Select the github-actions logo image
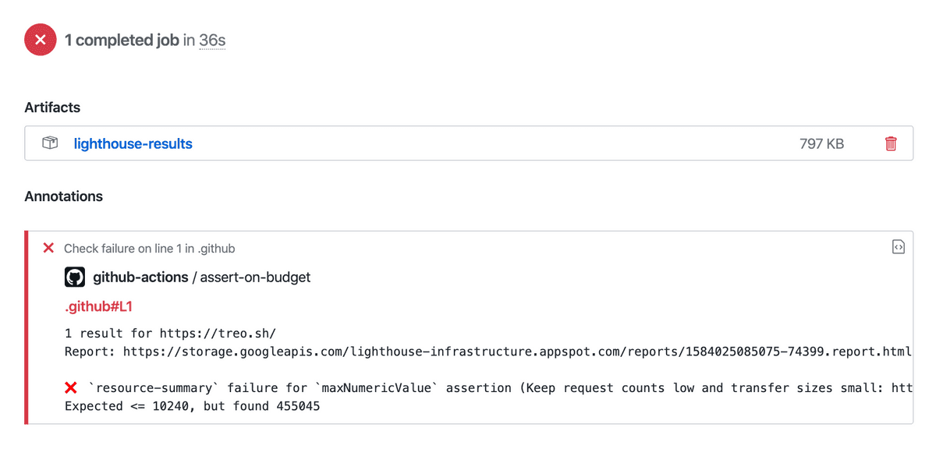The width and height of the screenshot is (936, 463). [x=74, y=277]
